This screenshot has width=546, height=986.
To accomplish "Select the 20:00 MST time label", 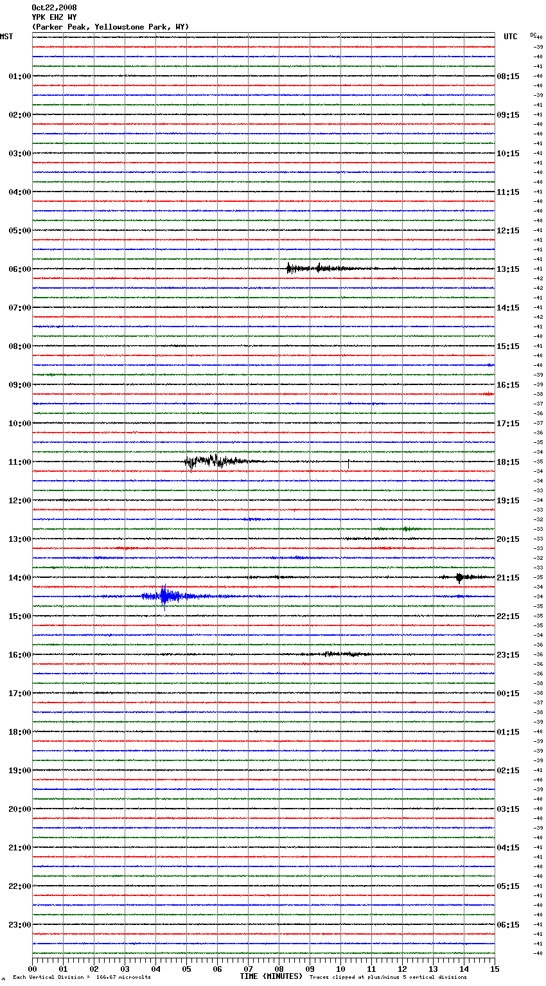I will [20, 809].
